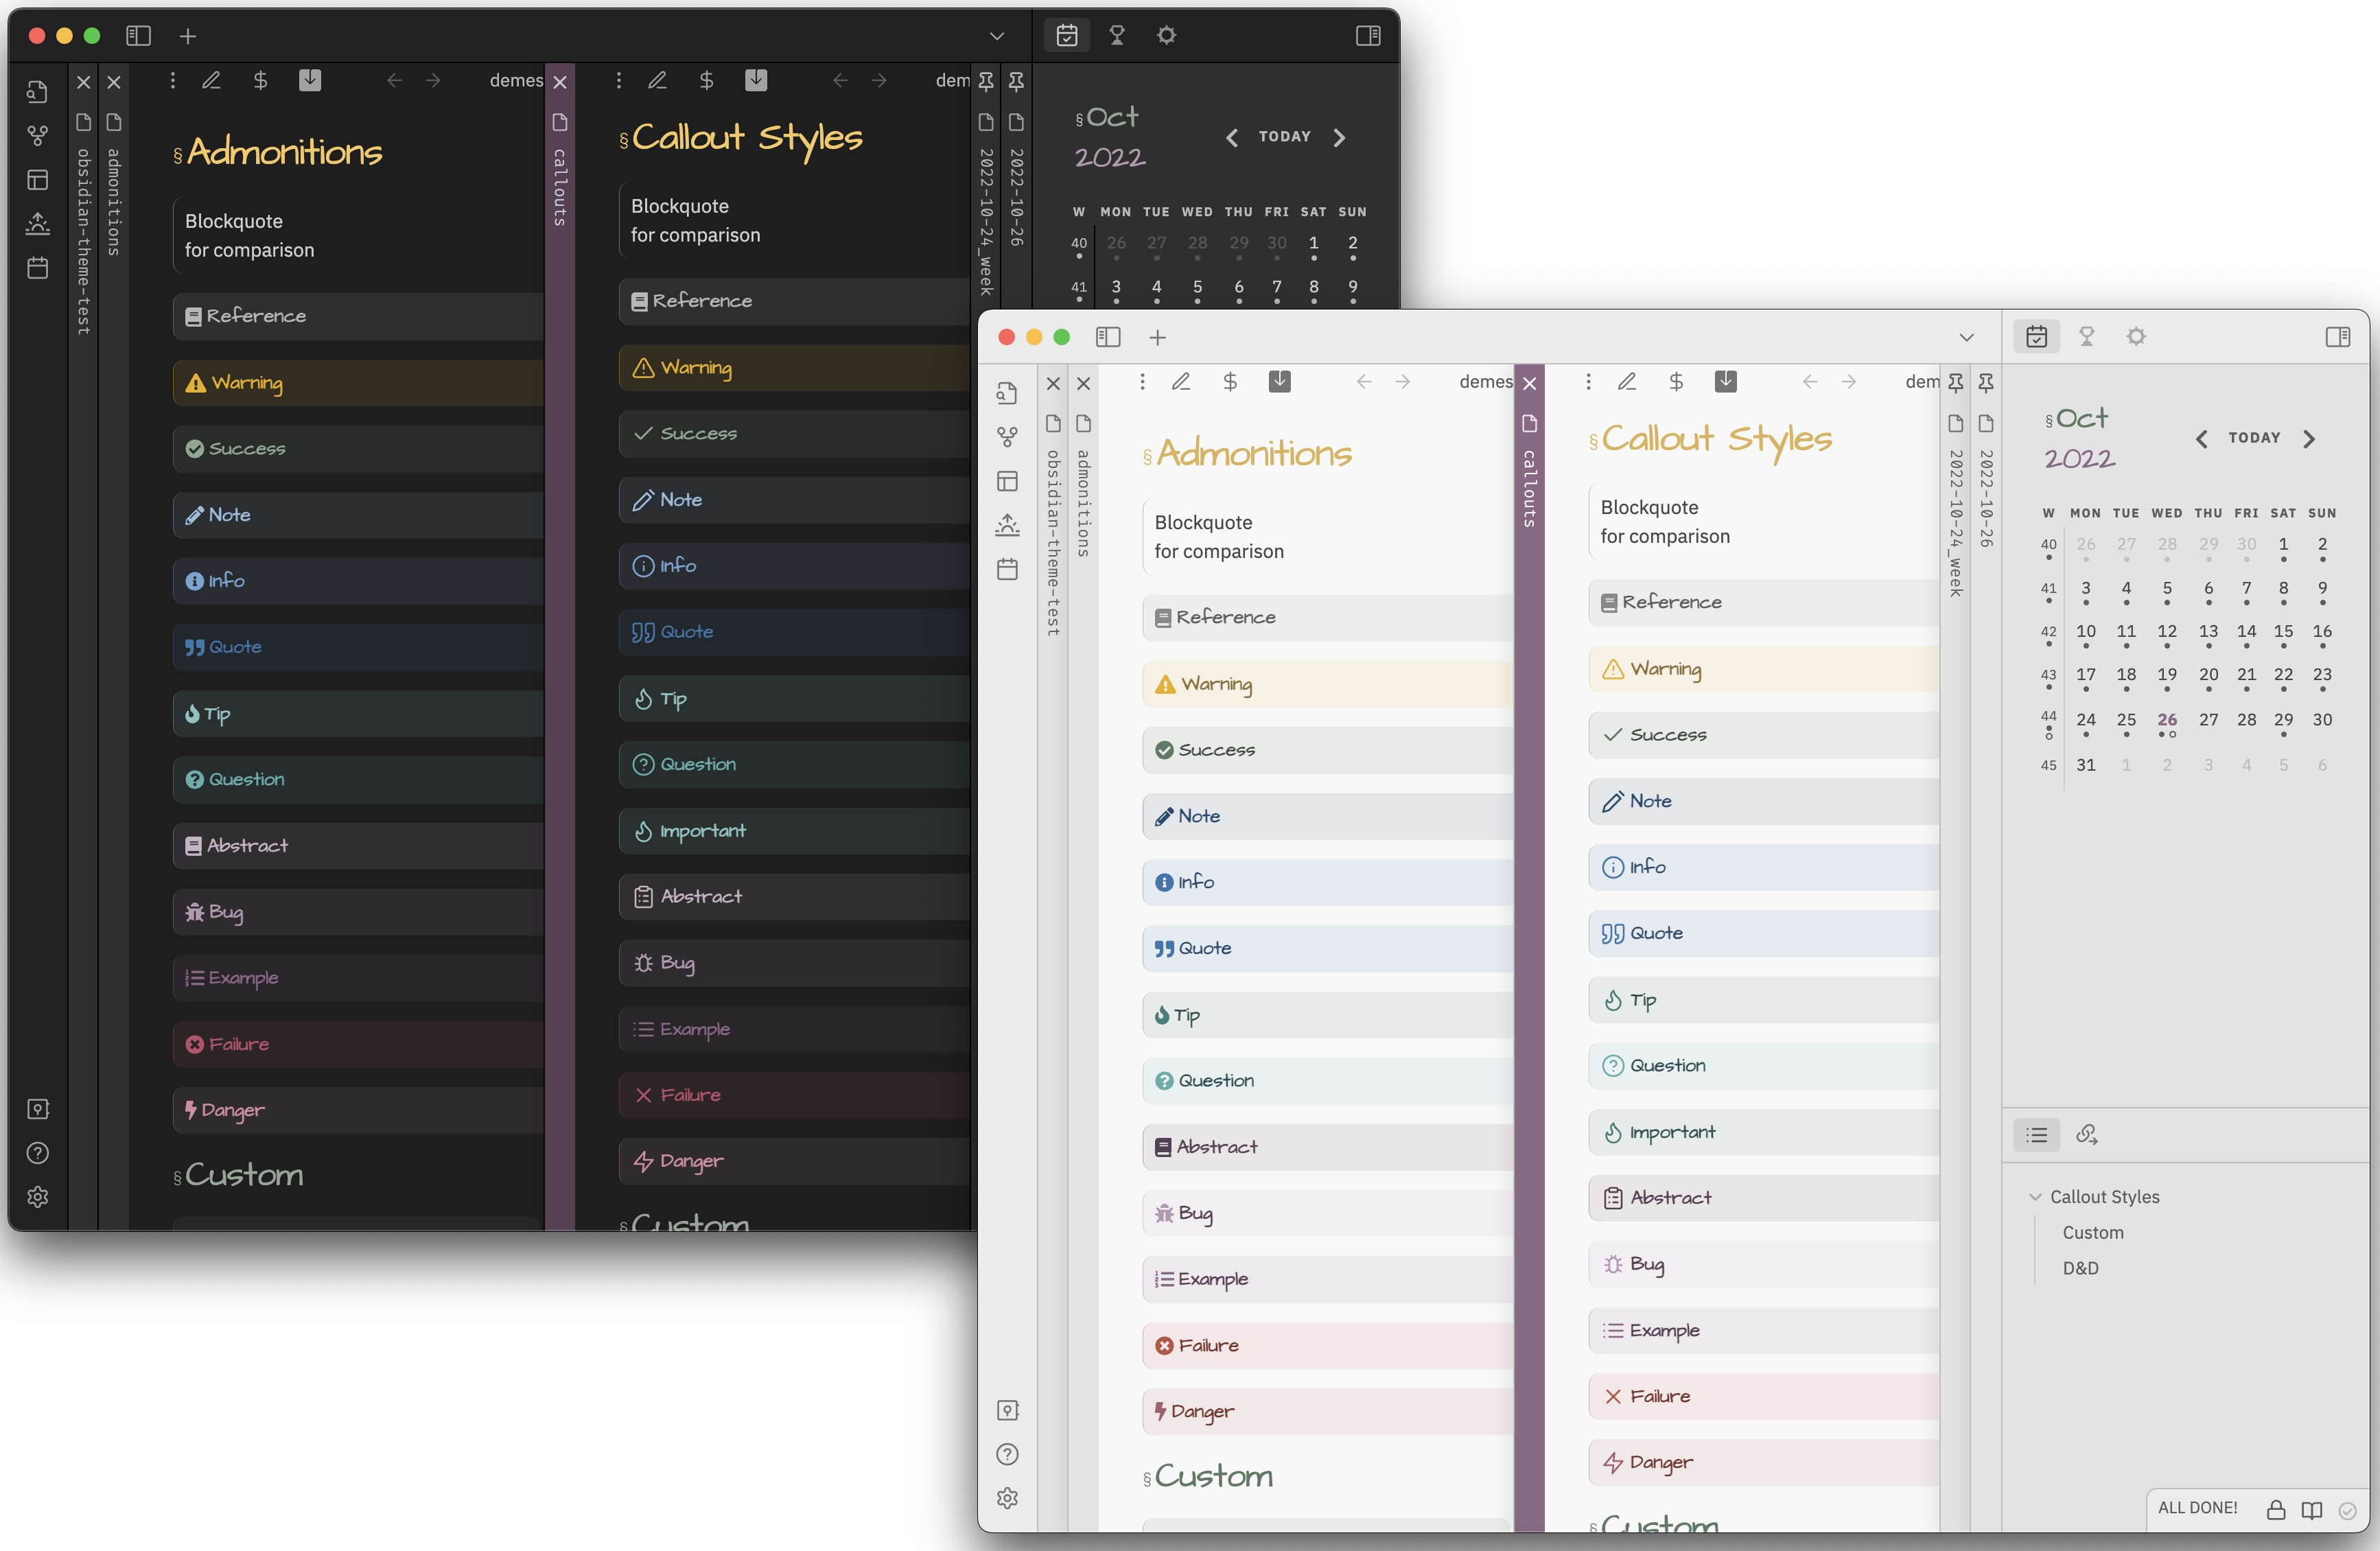
Task: Click TODAY button in the light calendar
Action: (x=2254, y=438)
